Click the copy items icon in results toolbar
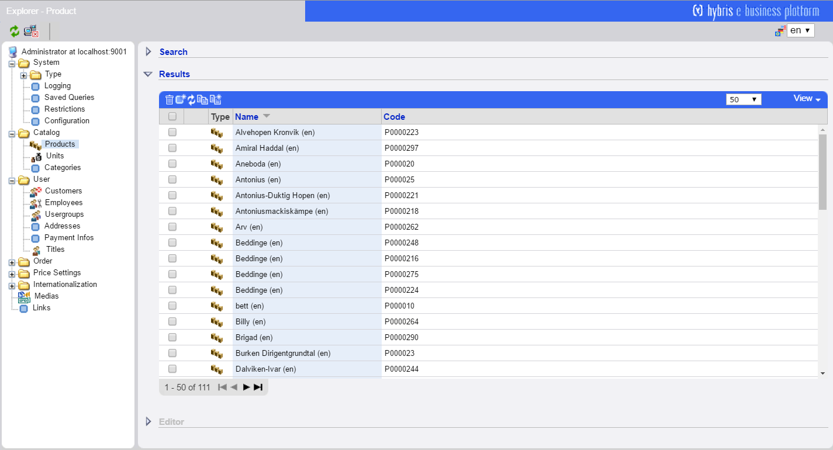Viewport: 833px width, 450px height. pyautogui.click(x=202, y=100)
